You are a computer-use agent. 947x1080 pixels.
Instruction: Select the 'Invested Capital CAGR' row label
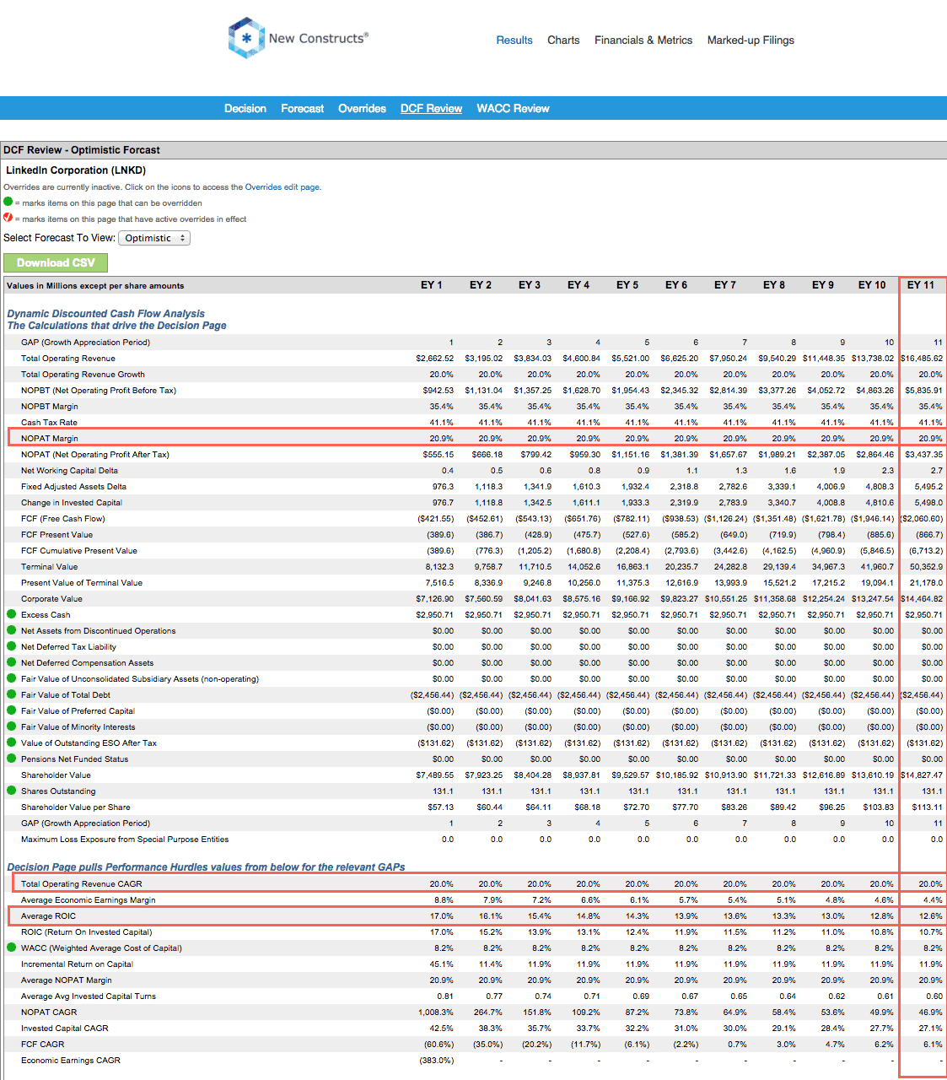pyautogui.click(x=65, y=1029)
